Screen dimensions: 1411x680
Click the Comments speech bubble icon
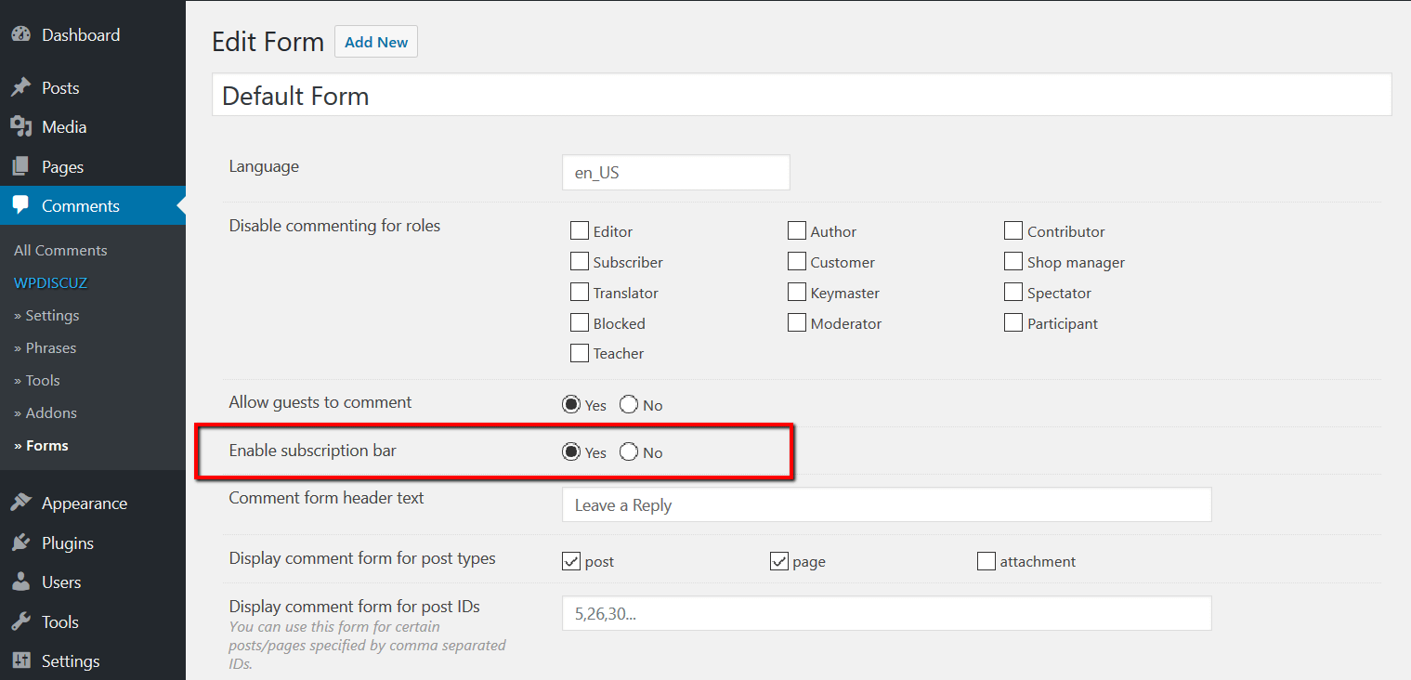[x=20, y=206]
